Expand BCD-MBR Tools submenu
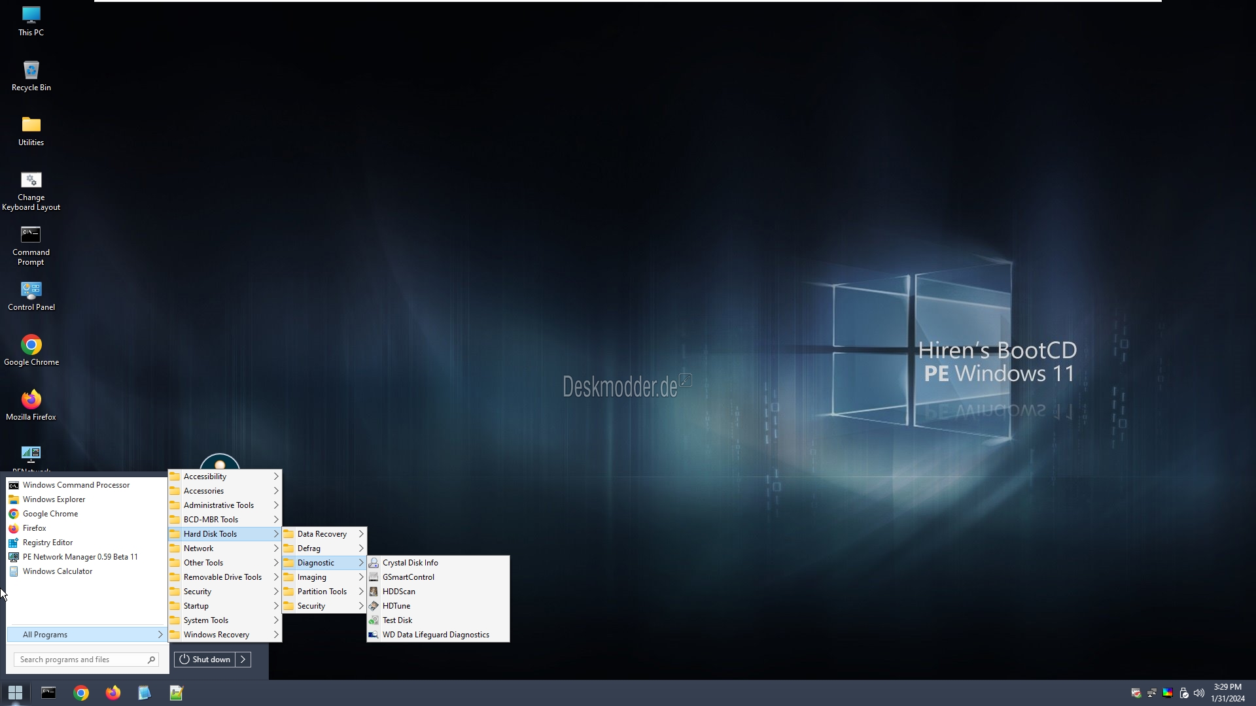This screenshot has height=706, width=1256. pos(225,520)
